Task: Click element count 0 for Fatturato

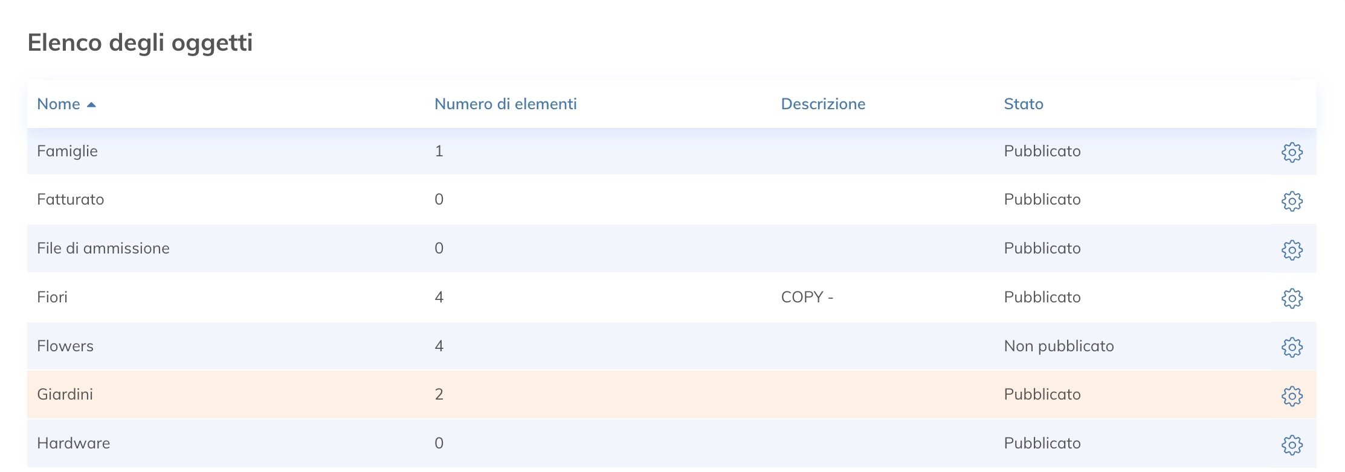Action: (x=439, y=200)
